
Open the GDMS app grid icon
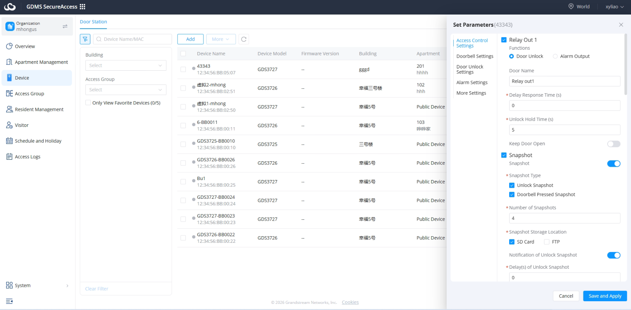(x=82, y=6)
